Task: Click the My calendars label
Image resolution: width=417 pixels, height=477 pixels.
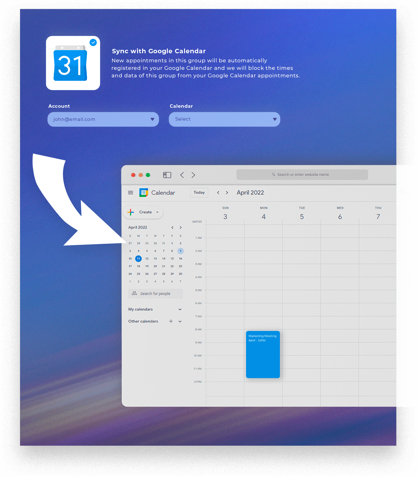Action: [x=141, y=309]
